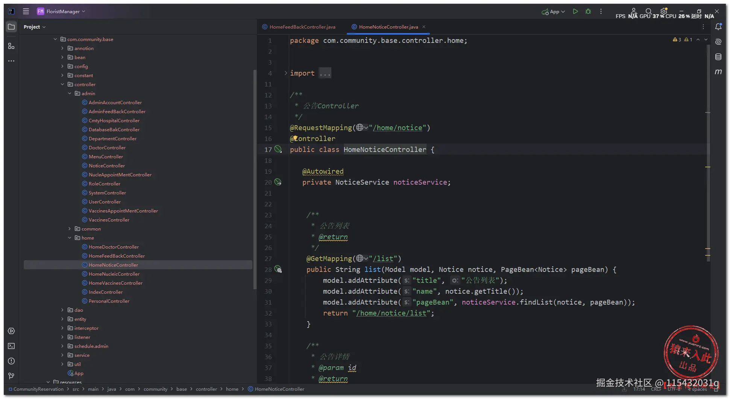Open the Git tool window

pos(11,376)
